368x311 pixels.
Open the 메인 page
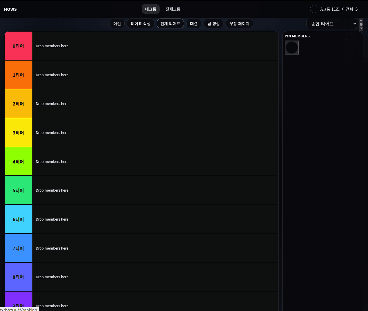[117, 23]
